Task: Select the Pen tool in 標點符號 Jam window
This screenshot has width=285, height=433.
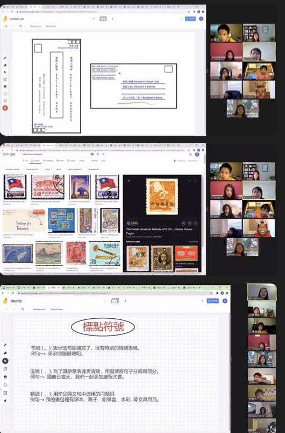Action: (x=5, y=345)
